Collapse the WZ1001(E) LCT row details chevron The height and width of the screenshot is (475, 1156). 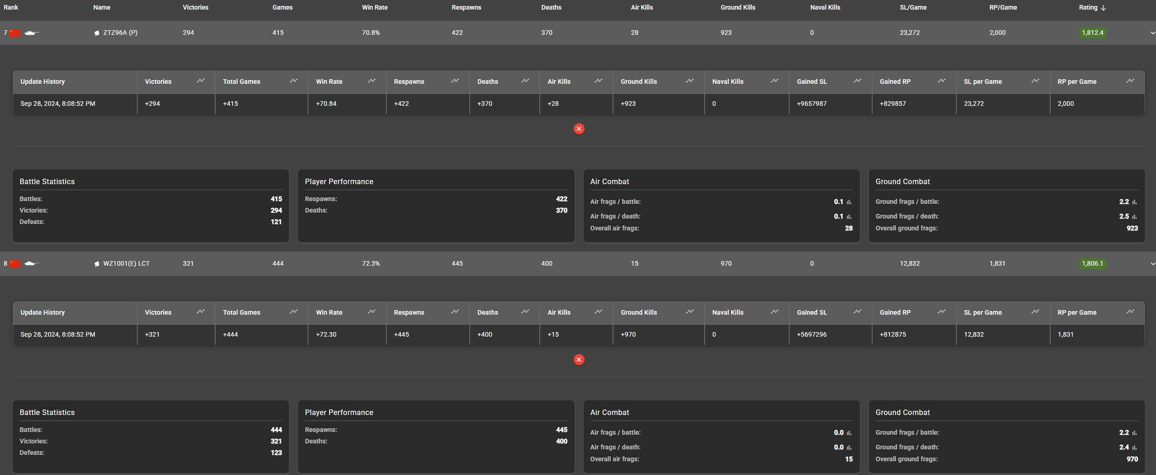coord(1152,264)
